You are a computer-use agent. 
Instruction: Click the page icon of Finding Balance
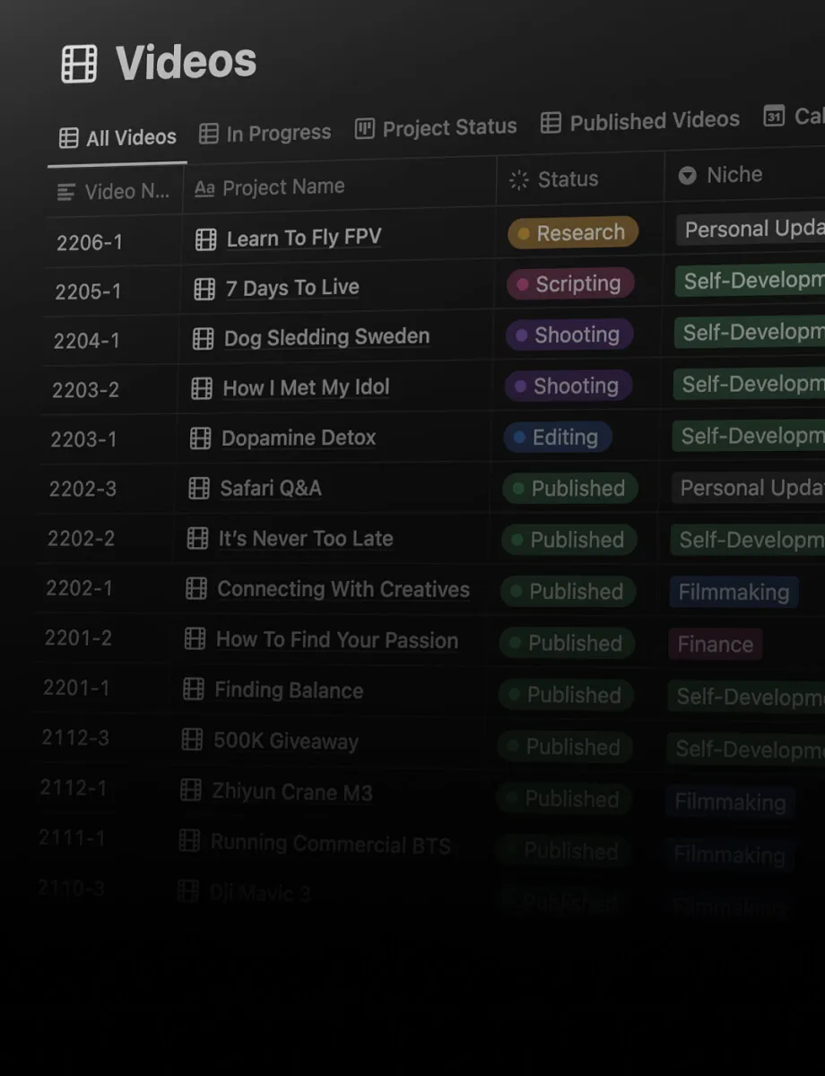pos(194,690)
